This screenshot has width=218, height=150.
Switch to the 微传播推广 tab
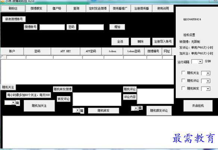coord(120,9)
